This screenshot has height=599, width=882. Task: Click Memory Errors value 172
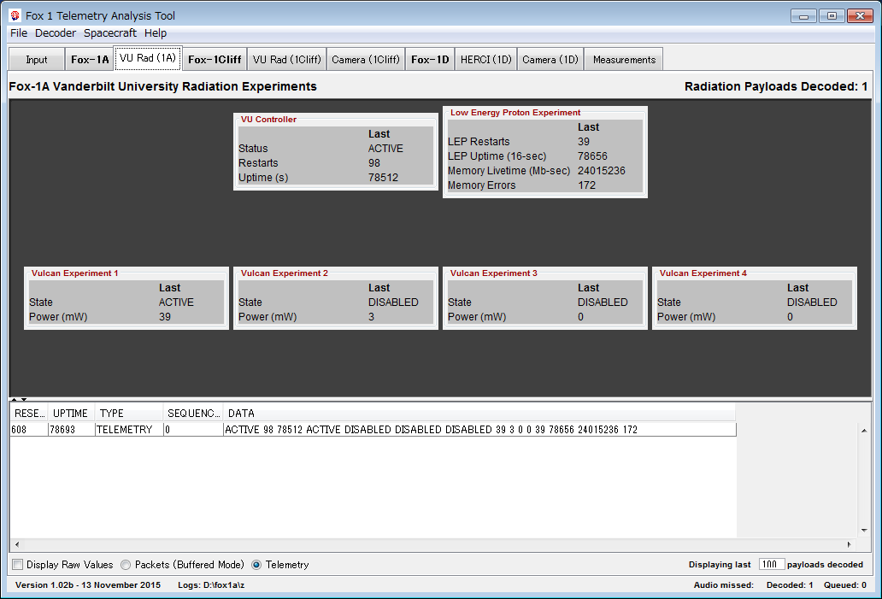click(x=586, y=185)
